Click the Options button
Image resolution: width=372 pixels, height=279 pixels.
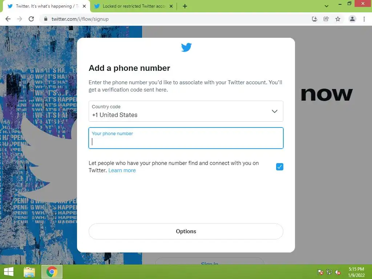click(x=186, y=231)
